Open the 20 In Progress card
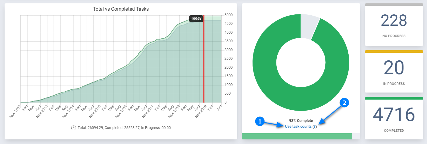The height and width of the screenshot is (144, 427). coord(394,72)
